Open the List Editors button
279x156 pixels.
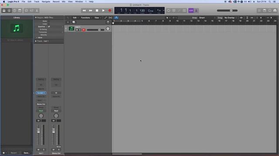coord(259,10)
